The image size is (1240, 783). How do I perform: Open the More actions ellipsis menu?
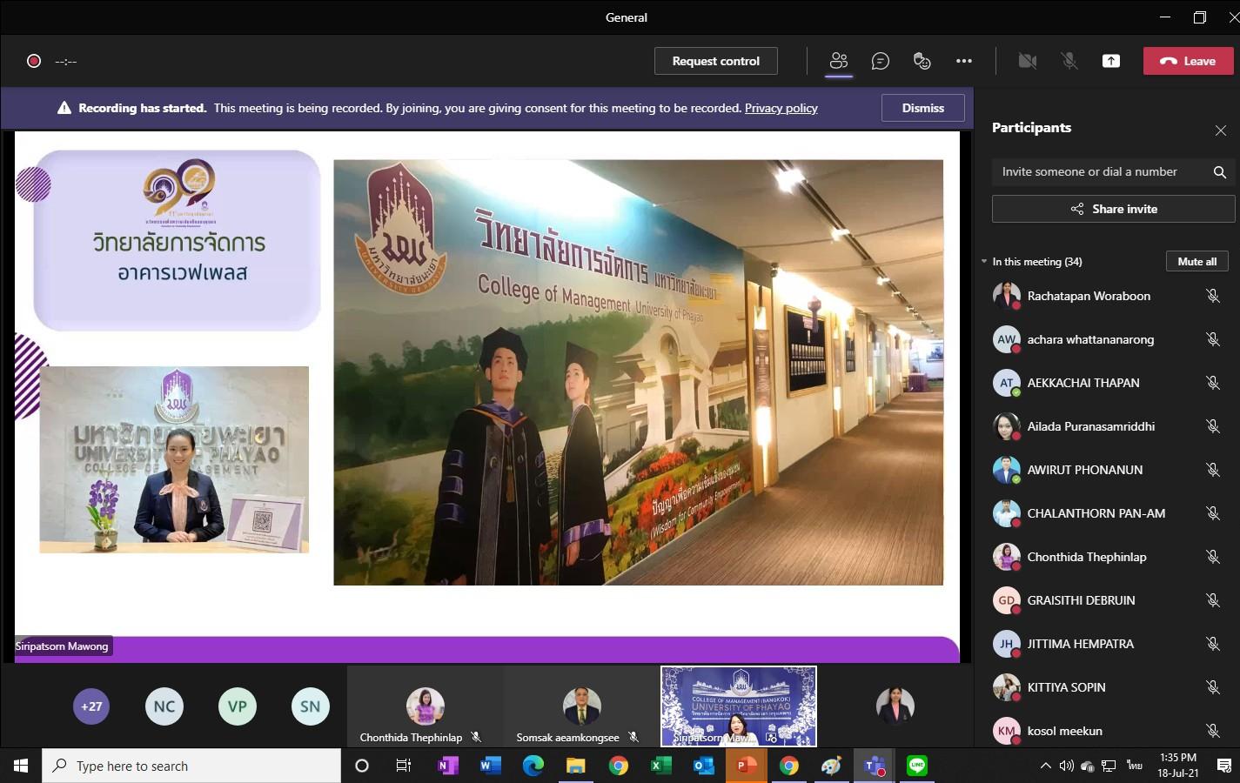click(964, 61)
